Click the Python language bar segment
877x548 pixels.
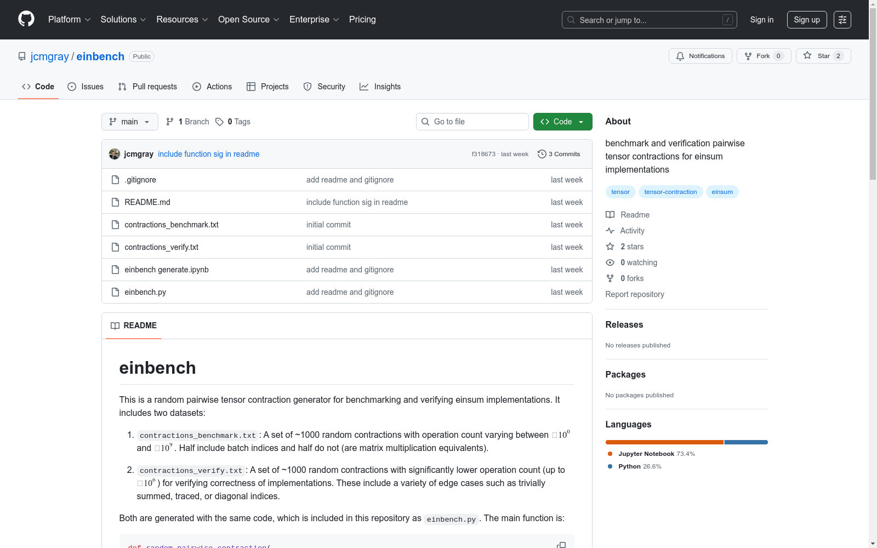coord(746,442)
